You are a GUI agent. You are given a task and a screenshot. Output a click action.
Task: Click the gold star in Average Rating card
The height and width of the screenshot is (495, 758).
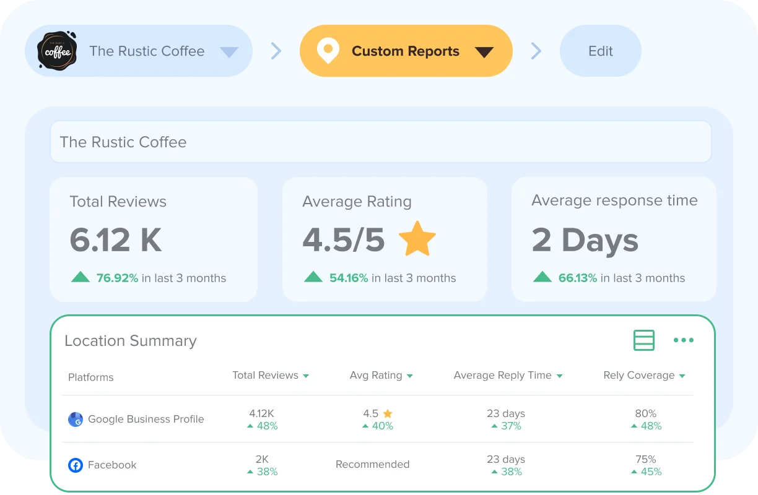[417, 239]
